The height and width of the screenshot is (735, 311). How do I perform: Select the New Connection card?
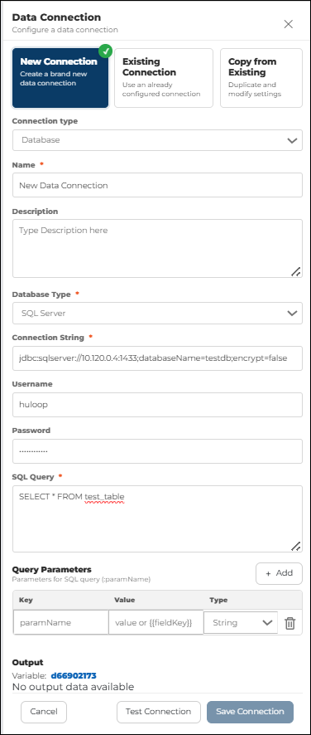pyautogui.click(x=60, y=78)
